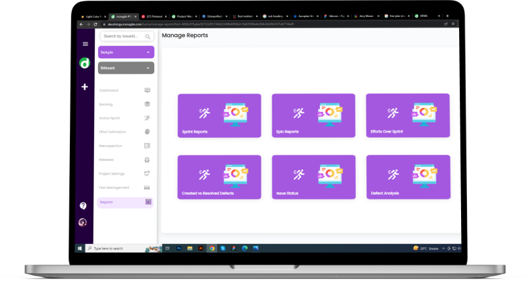Screen dimensions: 529x283
Task: Click the Effort Estimation icon
Action: click(147, 132)
